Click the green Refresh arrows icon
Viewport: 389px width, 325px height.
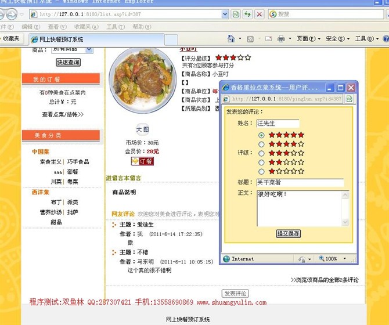point(247,14)
